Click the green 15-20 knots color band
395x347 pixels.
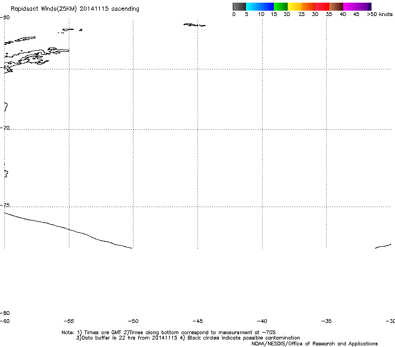coord(281,6)
